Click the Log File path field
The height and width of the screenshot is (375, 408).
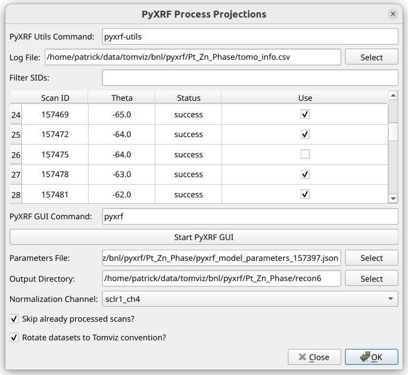point(193,57)
